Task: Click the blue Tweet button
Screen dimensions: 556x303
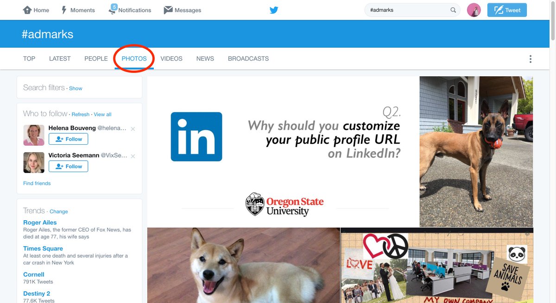Action: click(x=507, y=10)
